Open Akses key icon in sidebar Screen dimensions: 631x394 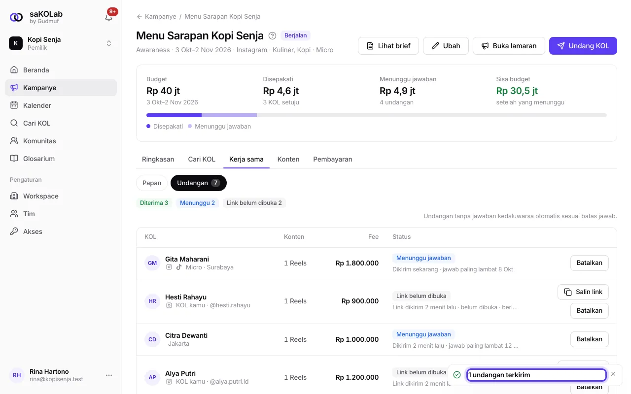pos(14,231)
